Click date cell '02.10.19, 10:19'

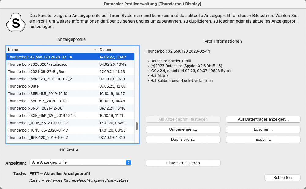pos(112,79)
